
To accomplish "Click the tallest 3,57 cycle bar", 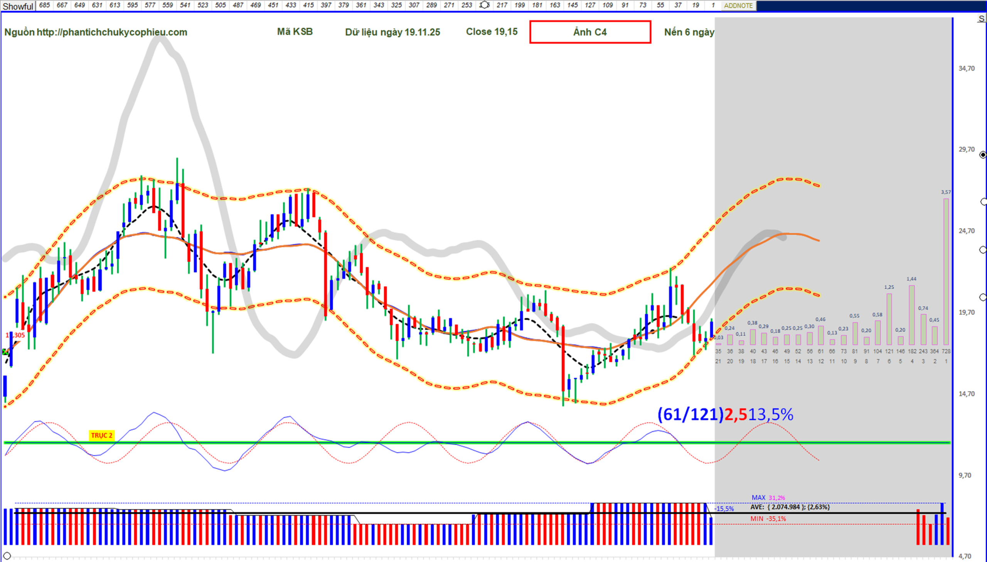I will pos(946,271).
